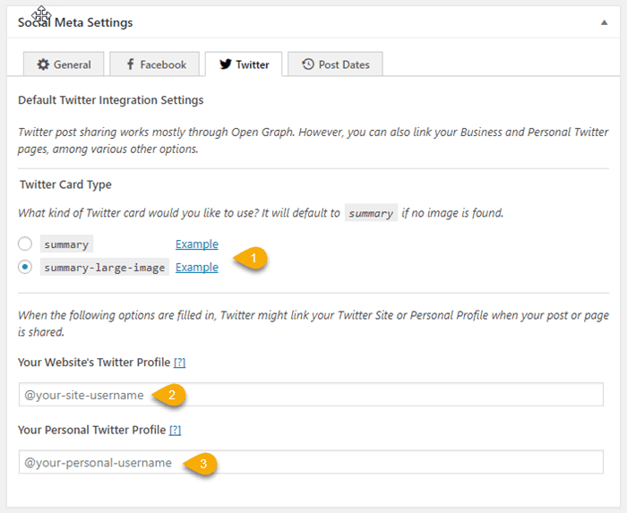Open the Example link beside summary-large-image
The height and width of the screenshot is (513, 627).
pyautogui.click(x=196, y=267)
